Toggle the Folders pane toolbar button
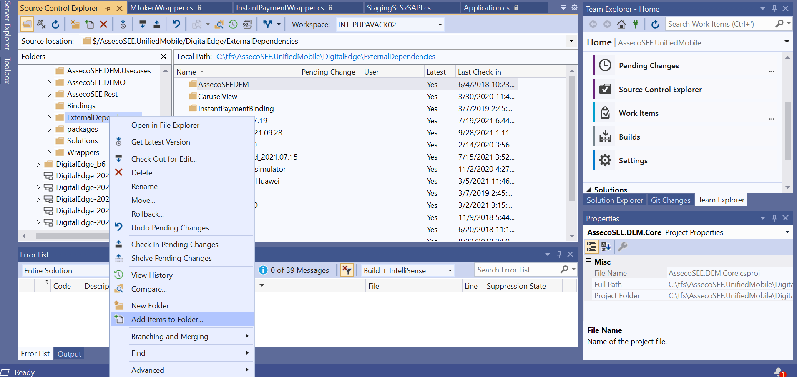 27,24
